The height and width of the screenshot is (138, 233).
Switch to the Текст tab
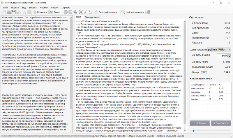(78, 17)
